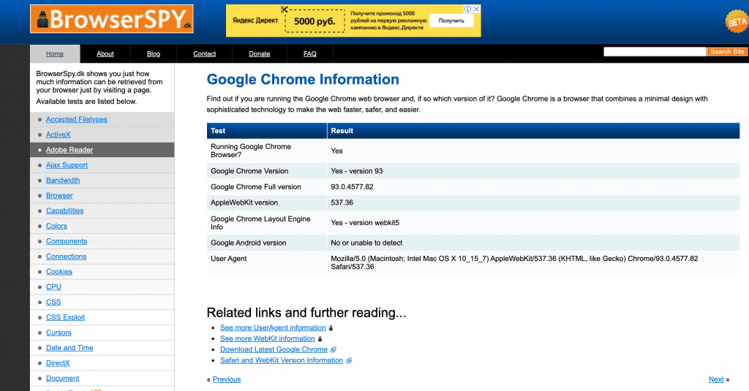The image size is (749, 391).
Task: Open the Accepted Filetypes test
Action: click(x=76, y=119)
